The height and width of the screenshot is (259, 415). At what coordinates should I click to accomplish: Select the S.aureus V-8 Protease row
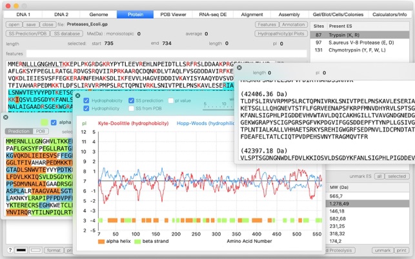click(359, 43)
